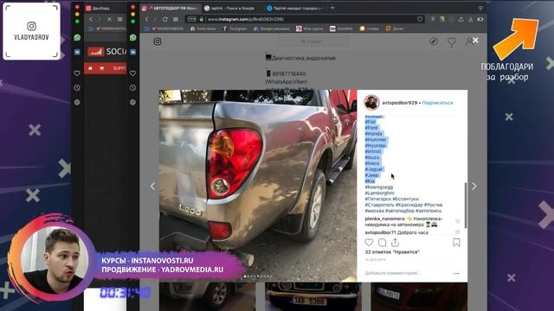This screenshot has height=311, width=554.
Task: Click the main pickup truck photo
Action: tap(258, 186)
